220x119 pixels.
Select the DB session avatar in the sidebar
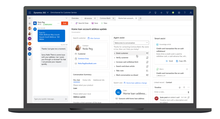30,39
